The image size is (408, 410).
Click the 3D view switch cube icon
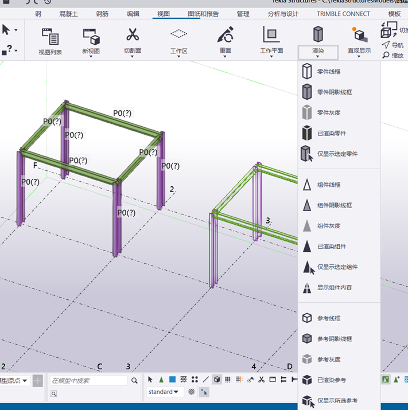[x=388, y=30]
